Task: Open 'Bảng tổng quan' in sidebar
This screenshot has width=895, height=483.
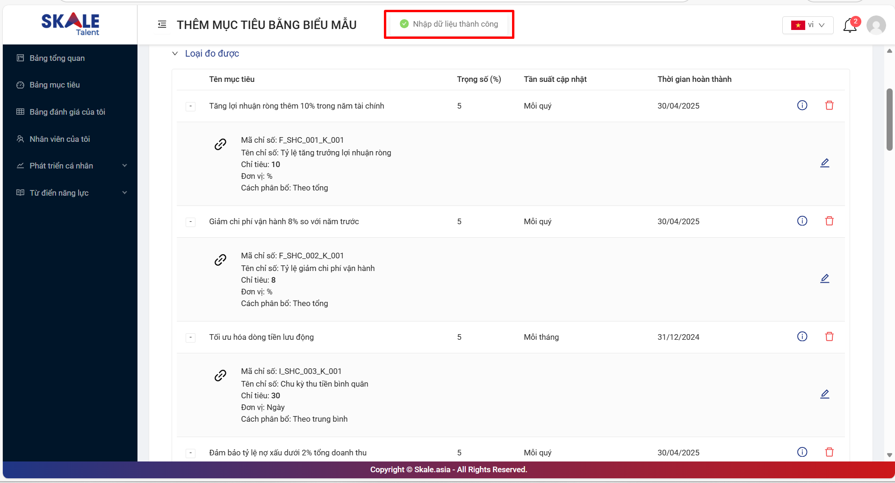Action: pos(57,58)
